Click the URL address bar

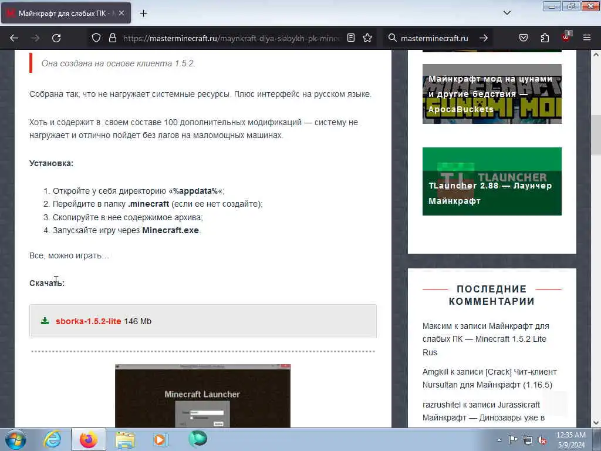coord(231,38)
